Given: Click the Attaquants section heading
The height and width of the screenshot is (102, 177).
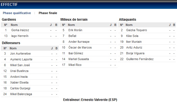Looking at the screenshot, I should (x=128, y=20).
